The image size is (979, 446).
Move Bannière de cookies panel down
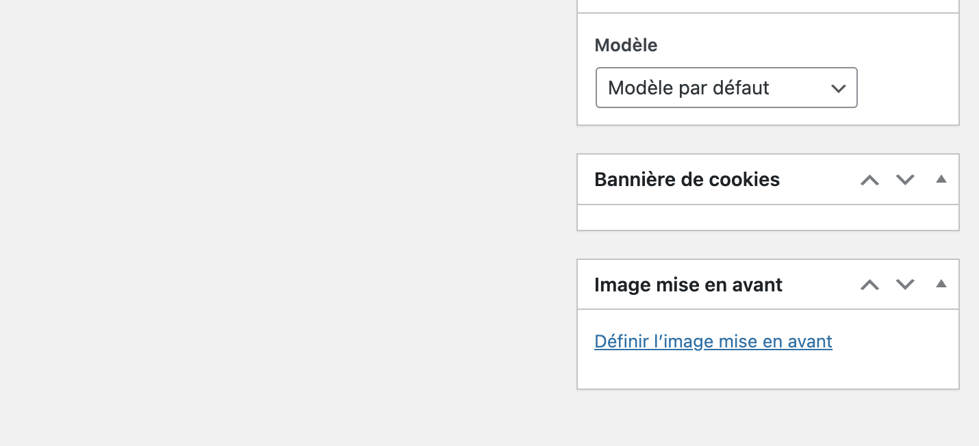pos(905,180)
